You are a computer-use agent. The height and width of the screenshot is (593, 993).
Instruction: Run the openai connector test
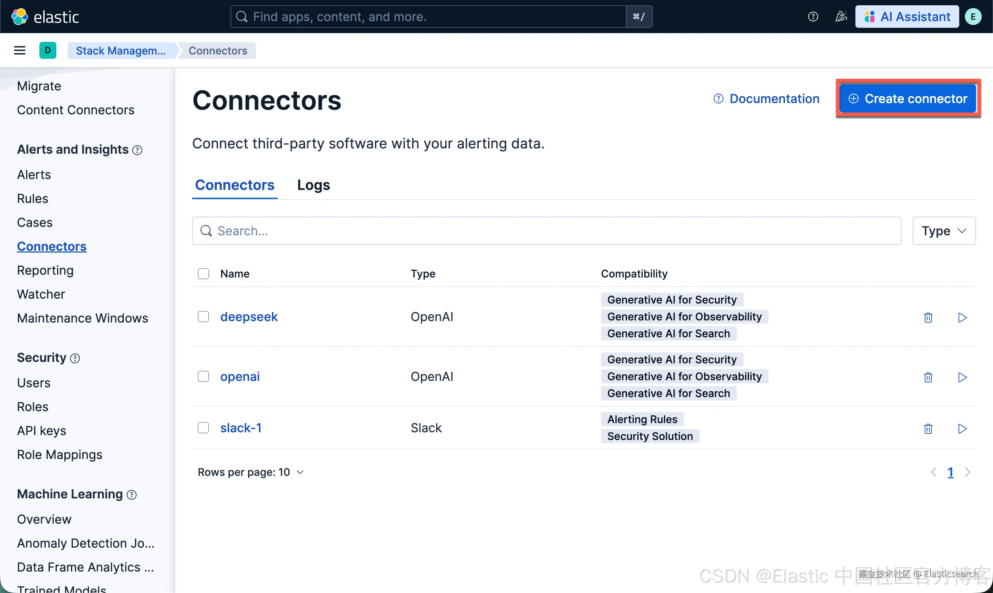pyautogui.click(x=962, y=377)
